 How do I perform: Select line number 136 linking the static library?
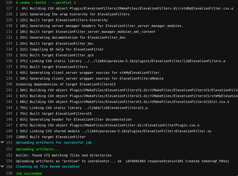tap(9, 61)
